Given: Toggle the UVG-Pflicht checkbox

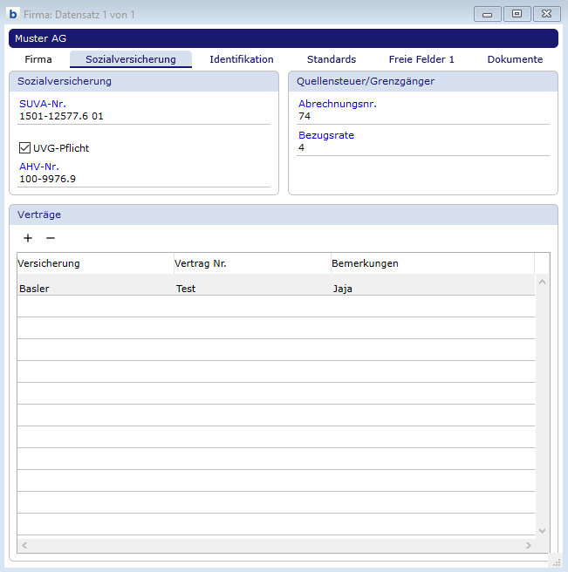Looking at the screenshot, I should (24, 148).
